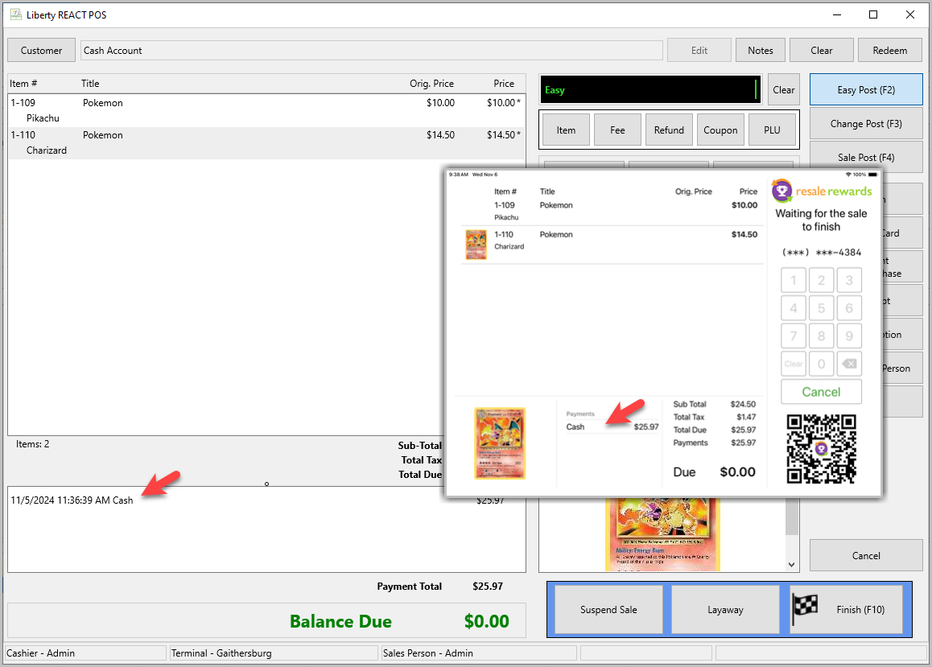Image resolution: width=932 pixels, height=667 pixels.
Task: Click the Item # column header
Action: [23, 84]
